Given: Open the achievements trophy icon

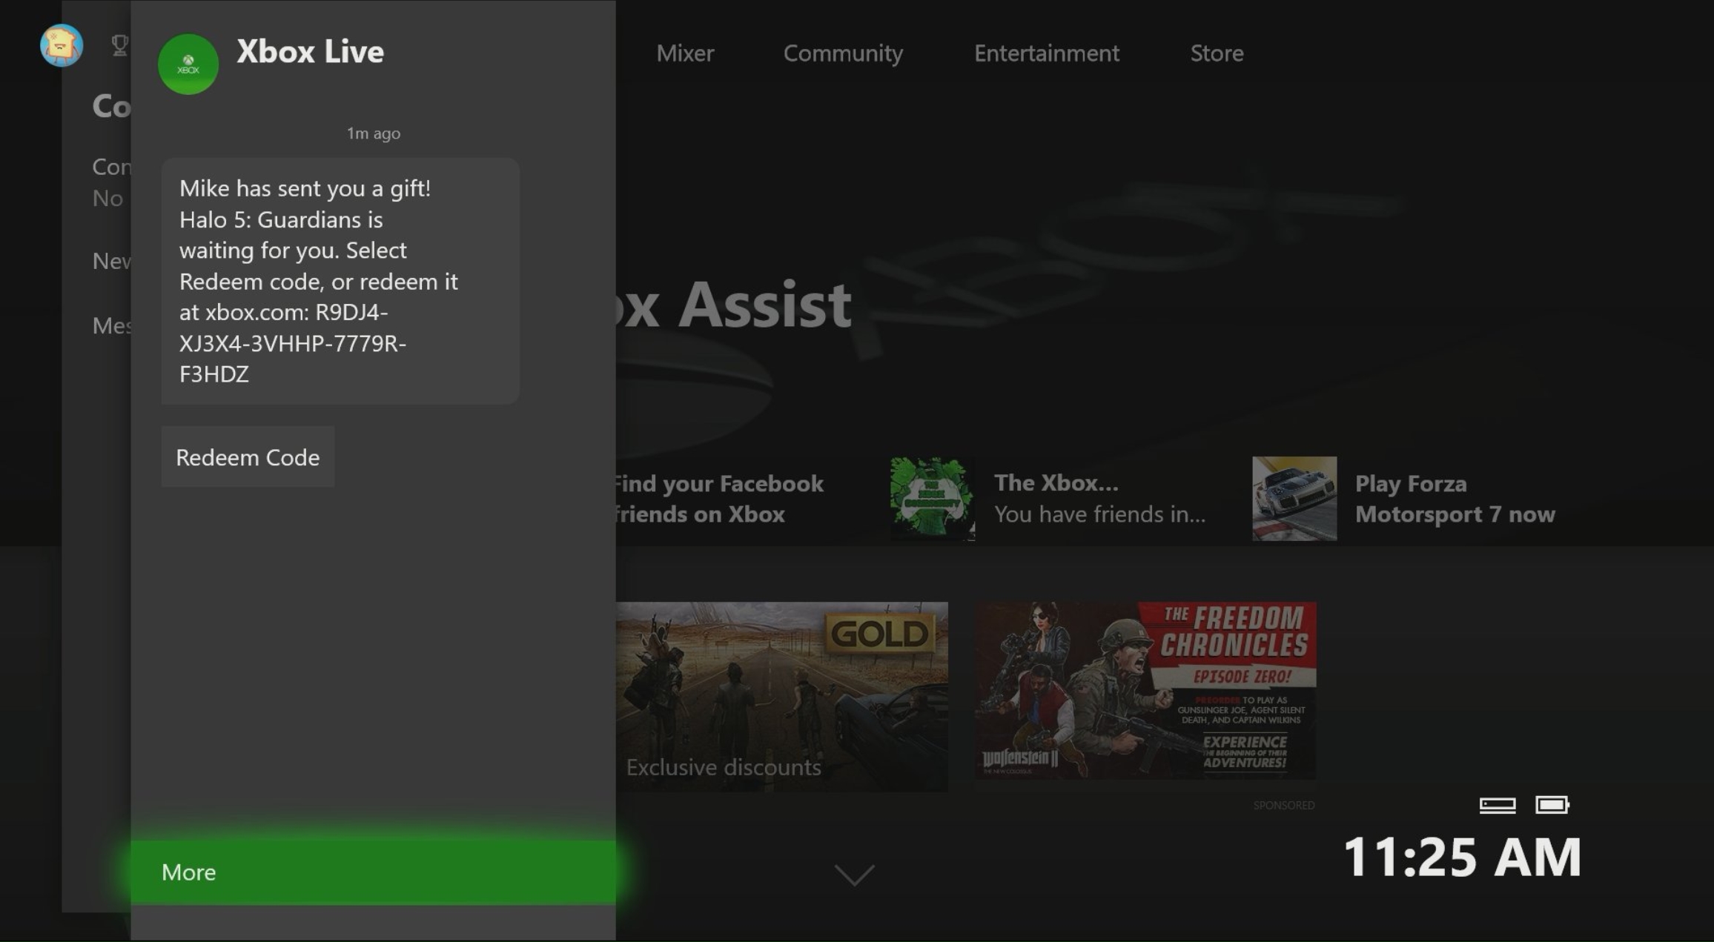Looking at the screenshot, I should coord(119,46).
